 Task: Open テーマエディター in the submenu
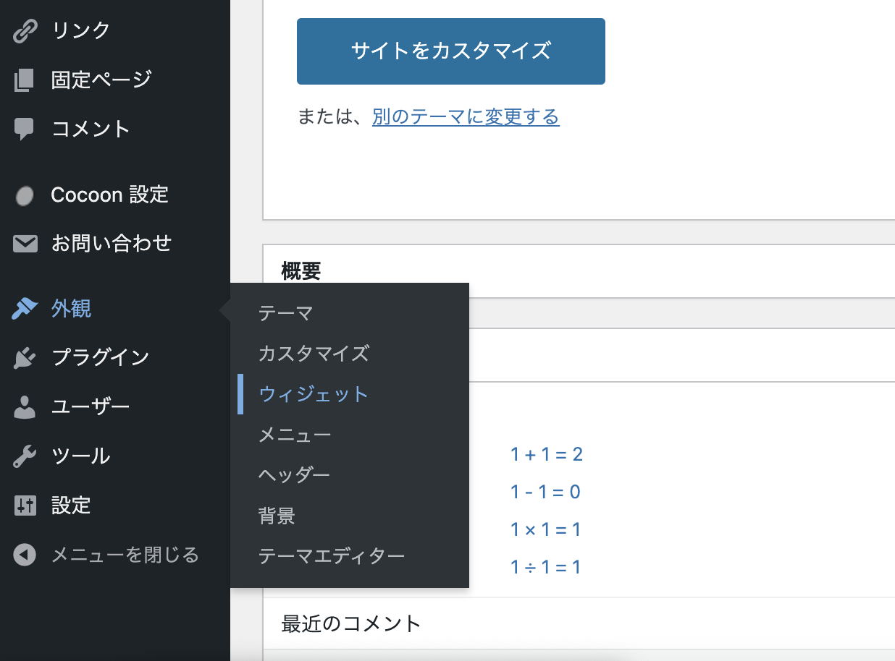(x=332, y=556)
